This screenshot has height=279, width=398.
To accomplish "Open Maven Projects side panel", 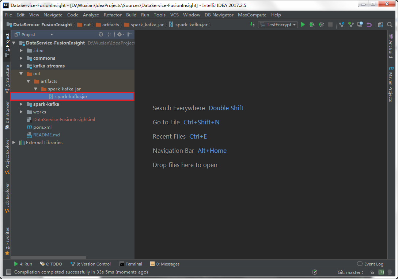I will click(391, 84).
